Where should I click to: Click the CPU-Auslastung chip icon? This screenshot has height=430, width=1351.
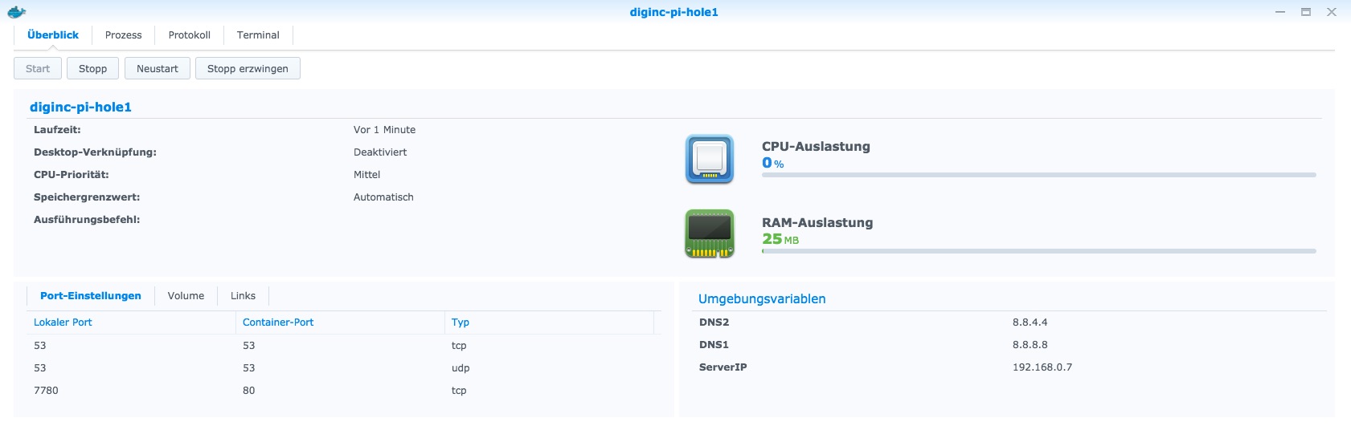(x=710, y=159)
